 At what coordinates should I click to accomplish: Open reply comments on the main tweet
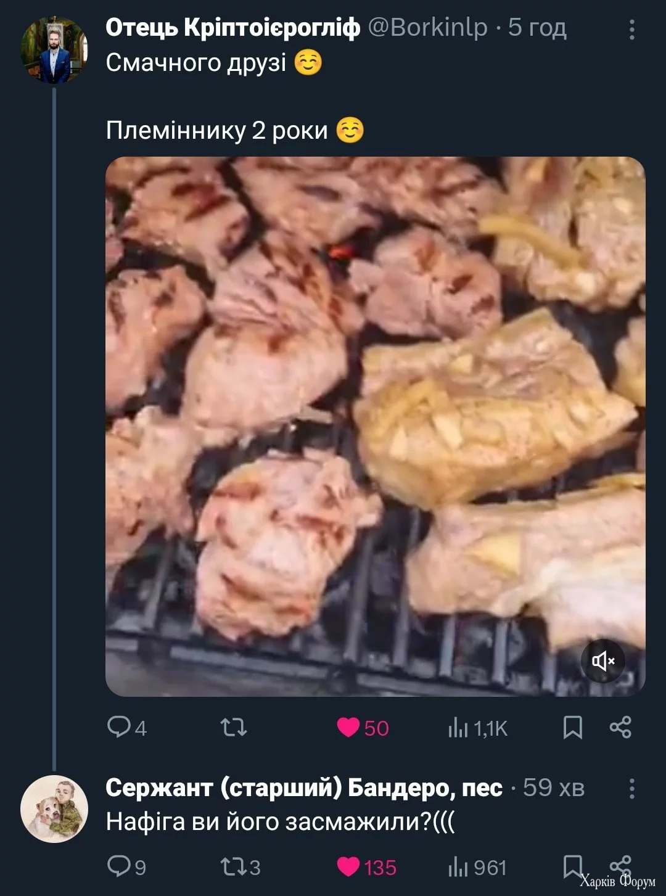coord(126,728)
